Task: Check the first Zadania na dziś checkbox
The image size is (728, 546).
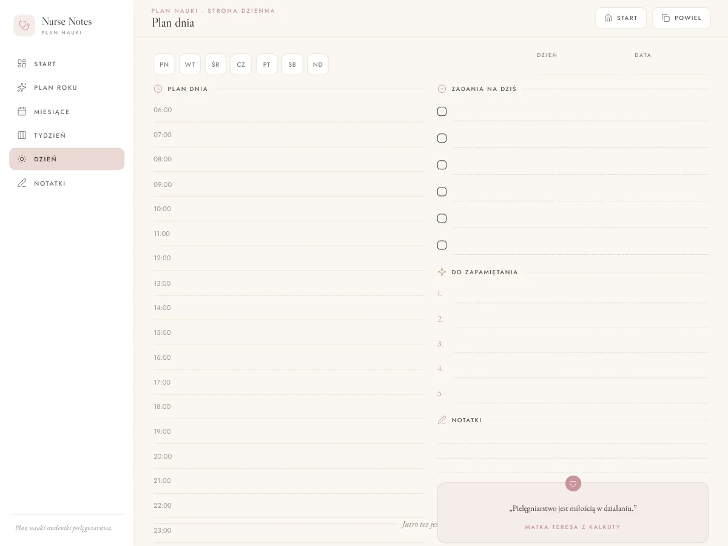Action: tap(442, 112)
